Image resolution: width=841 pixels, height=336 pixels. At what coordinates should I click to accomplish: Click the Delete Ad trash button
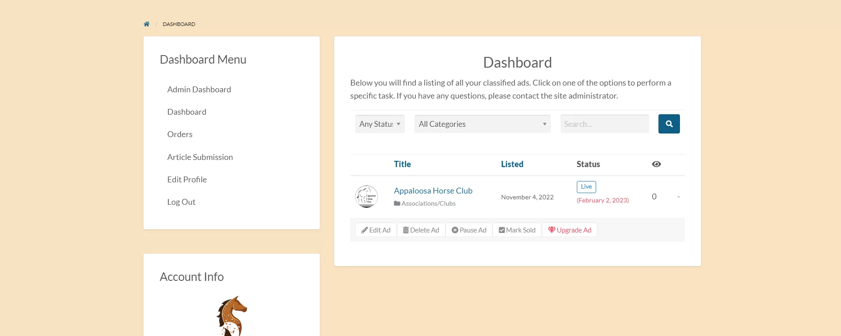pos(421,230)
